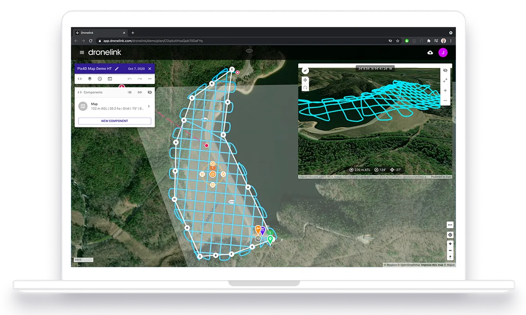The width and height of the screenshot is (526, 315).
Task: Toggle 3D preview visibility eye icon
Action: (445, 70)
